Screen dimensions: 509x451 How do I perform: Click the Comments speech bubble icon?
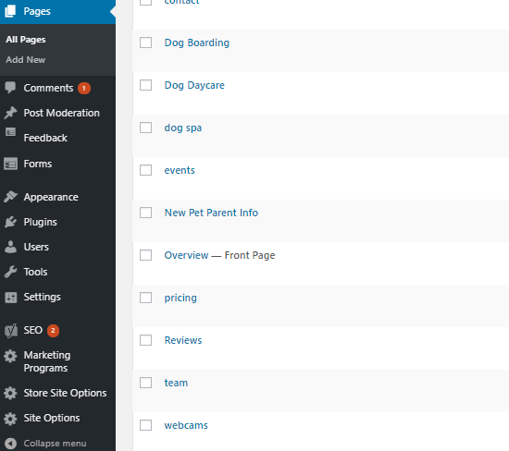[10, 88]
